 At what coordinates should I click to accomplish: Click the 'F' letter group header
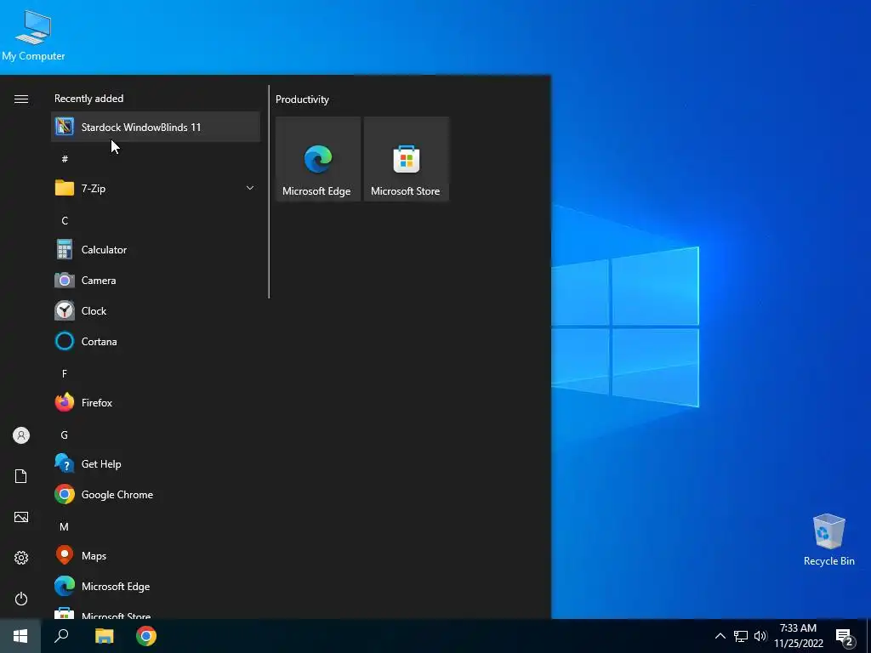(65, 374)
